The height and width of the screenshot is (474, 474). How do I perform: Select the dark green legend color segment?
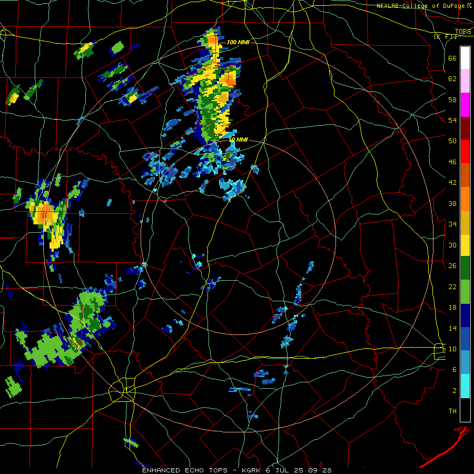click(x=465, y=268)
